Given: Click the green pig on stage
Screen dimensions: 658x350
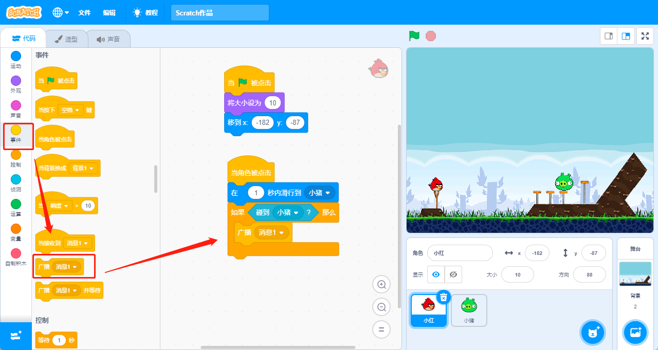Looking at the screenshot, I should click(x=563, y=181).
